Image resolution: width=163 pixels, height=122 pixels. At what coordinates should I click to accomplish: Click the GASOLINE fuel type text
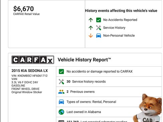click(x=18, y=86)
